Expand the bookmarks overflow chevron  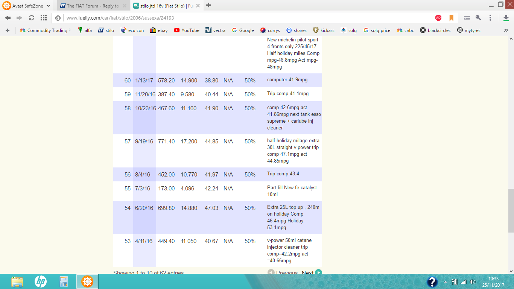(x=506, y=30)
